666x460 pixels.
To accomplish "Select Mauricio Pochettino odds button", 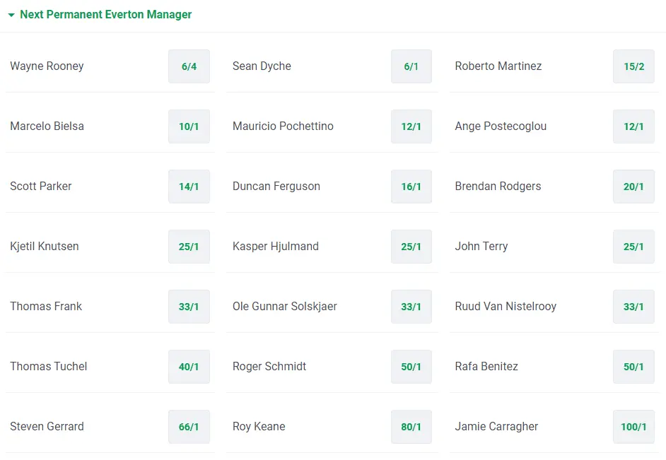I will pos(411,126).
